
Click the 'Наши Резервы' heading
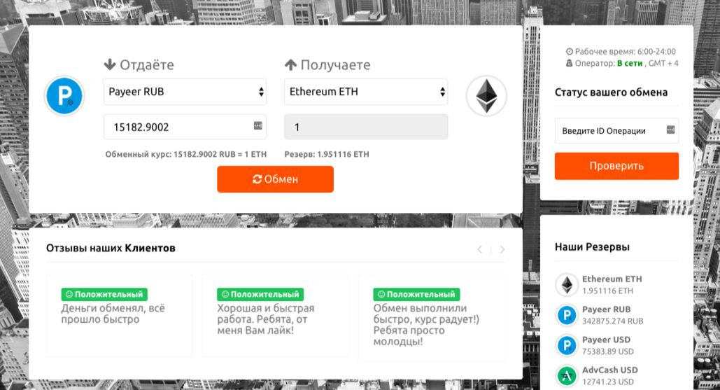[592, 247]
